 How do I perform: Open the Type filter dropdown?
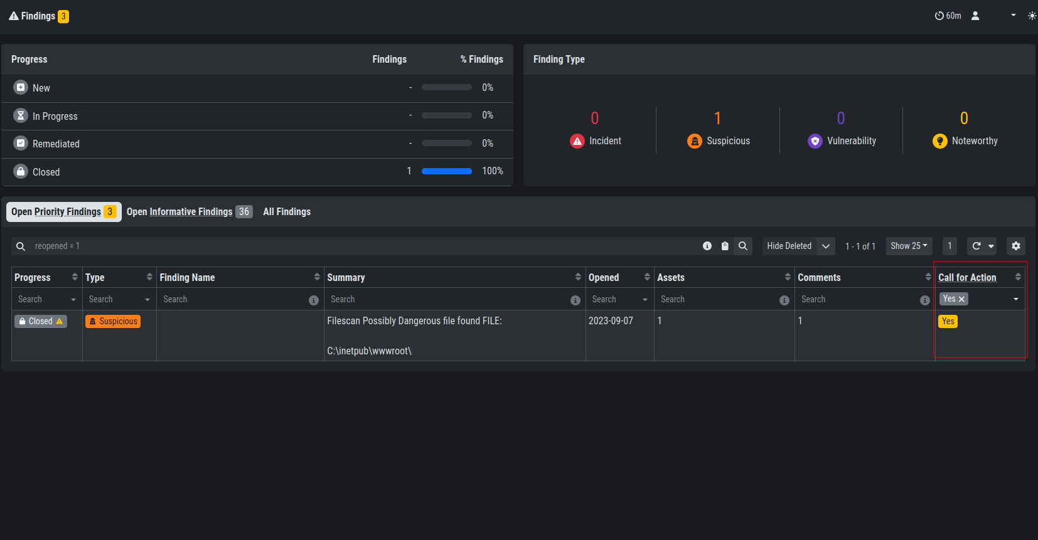[147, 300]
